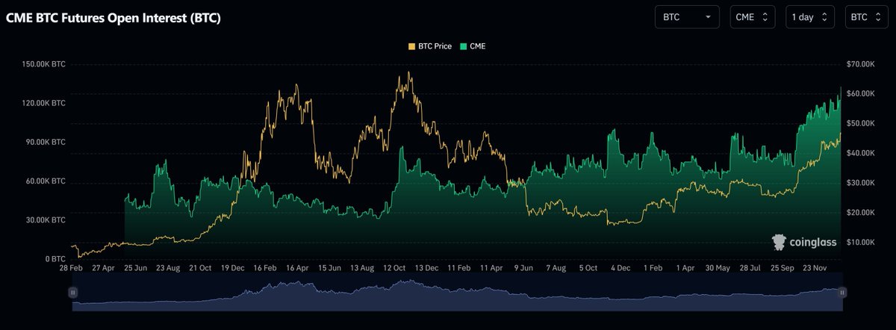This screenshot has width=896, height=330.
Task: Click the 11 Apr date label
Action: (x=491, y=267)
